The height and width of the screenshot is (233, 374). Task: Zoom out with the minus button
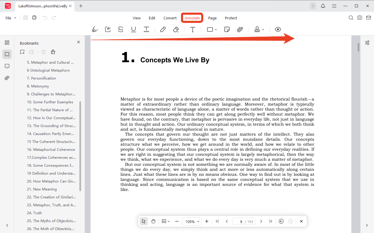(x=177, y=221)
